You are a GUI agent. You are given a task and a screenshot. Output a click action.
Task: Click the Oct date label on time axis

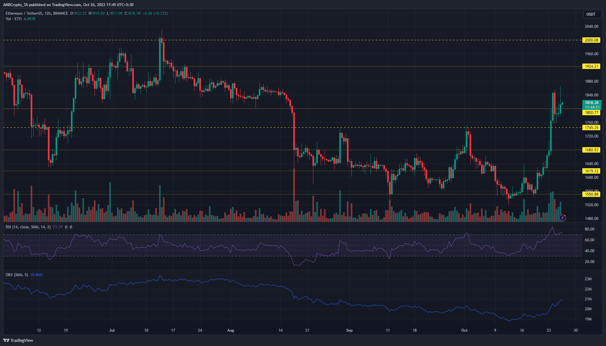click(464, 330)
